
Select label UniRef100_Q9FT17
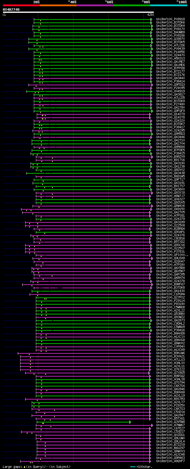(x=170, y=180)
